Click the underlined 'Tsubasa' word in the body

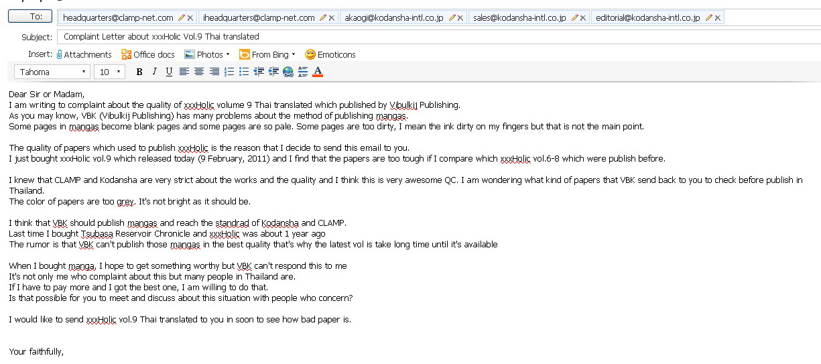[x=96, y=234]
